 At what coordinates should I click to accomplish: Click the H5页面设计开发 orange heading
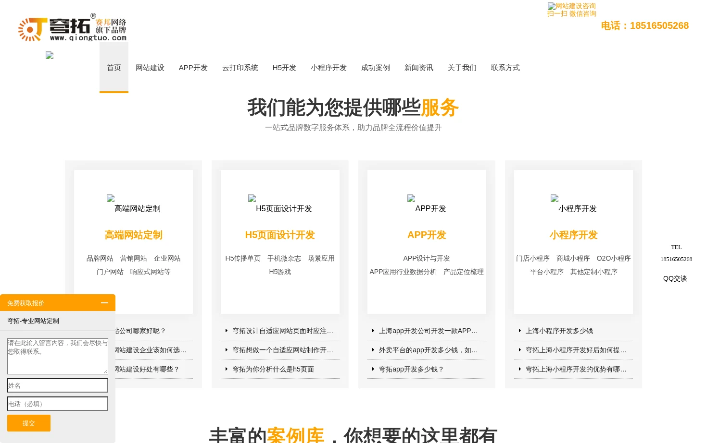pyautogui.click(x=280, y=235)
